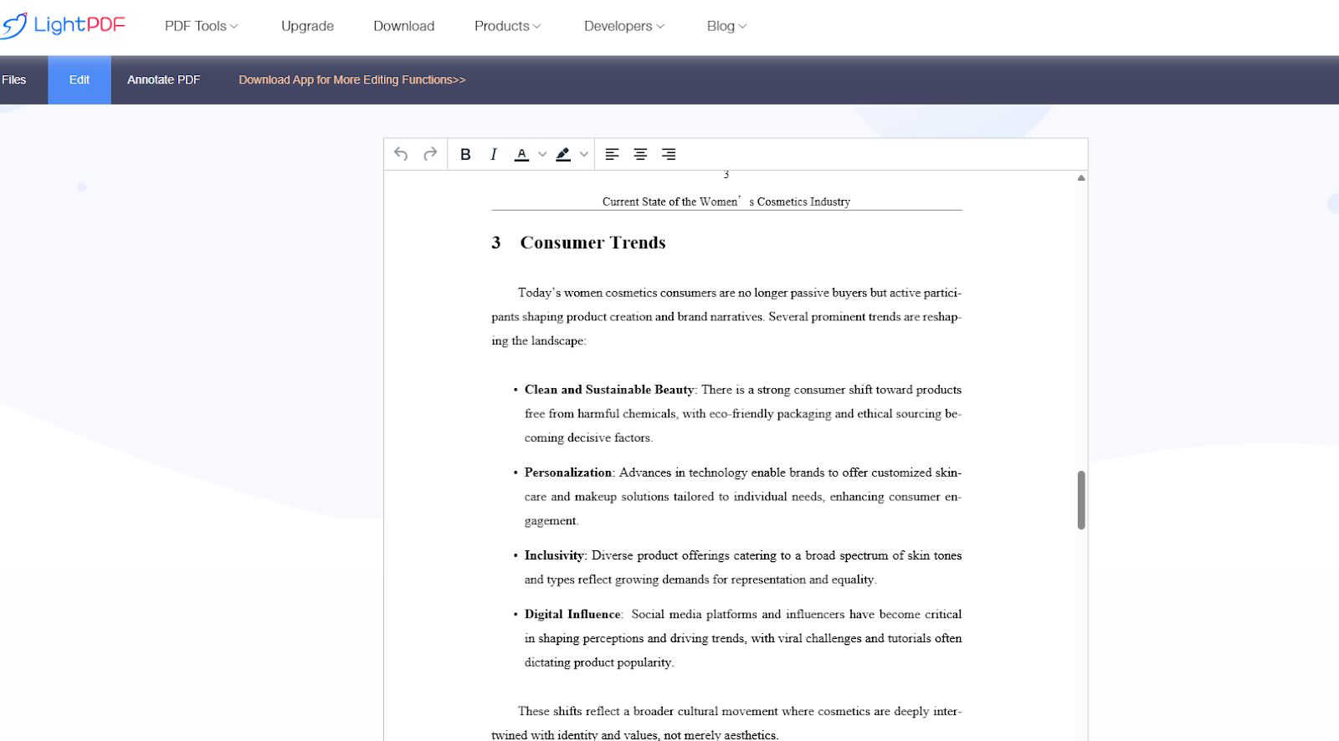Select the Edit tab
1339x741 pixels.
(80, 79)
